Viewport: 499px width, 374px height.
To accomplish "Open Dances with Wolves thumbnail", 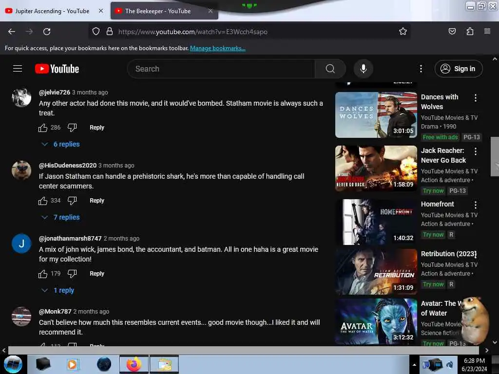I will pyautogui.click(x=376, y=115).
